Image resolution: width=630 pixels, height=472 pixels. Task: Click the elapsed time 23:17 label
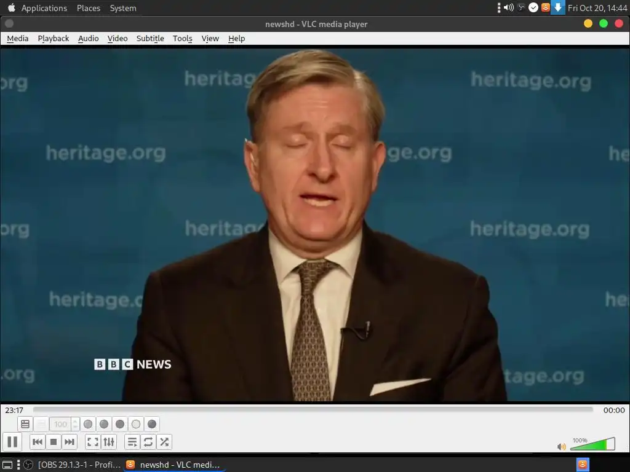point(14,410)
